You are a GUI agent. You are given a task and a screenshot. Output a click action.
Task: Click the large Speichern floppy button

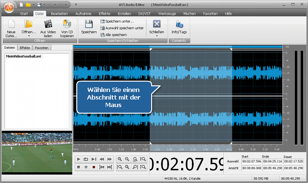pyautogui.click(x=89, y=27)
